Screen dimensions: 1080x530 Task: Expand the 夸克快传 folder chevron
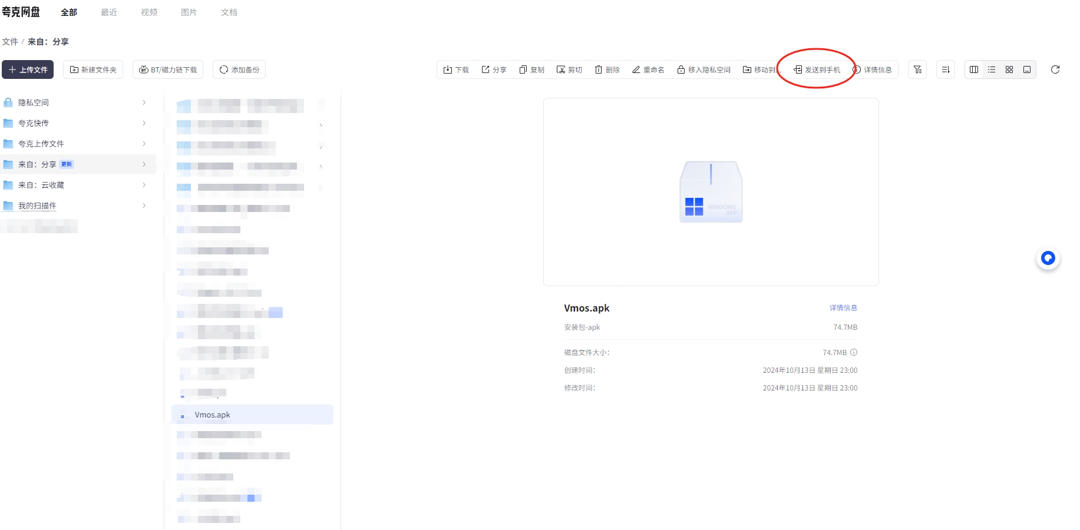click(x=144, y=123)
